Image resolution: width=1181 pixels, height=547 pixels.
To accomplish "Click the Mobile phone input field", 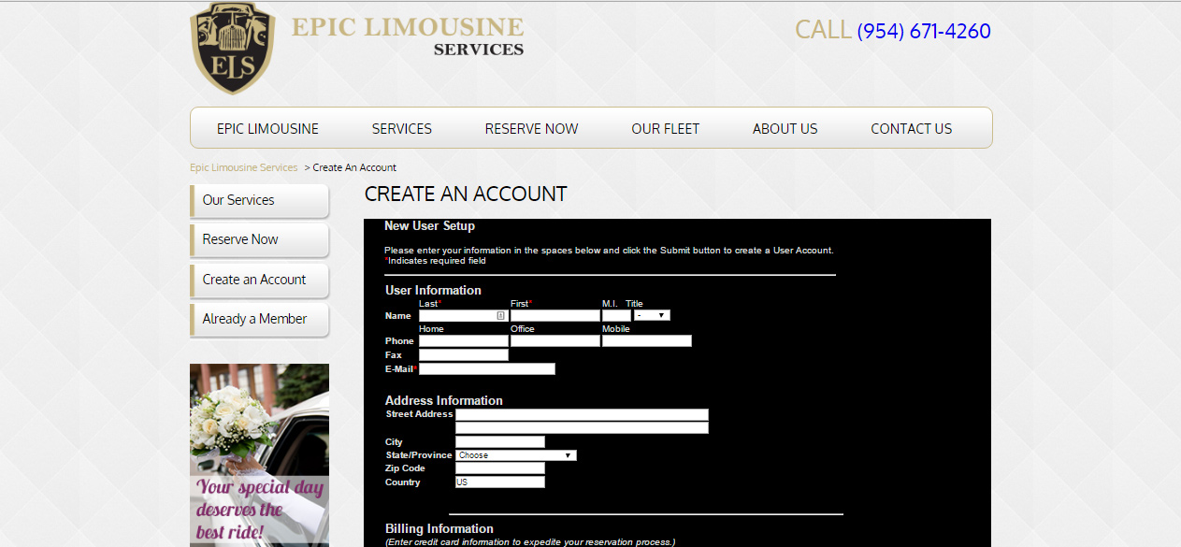I will tap(646, 341).
